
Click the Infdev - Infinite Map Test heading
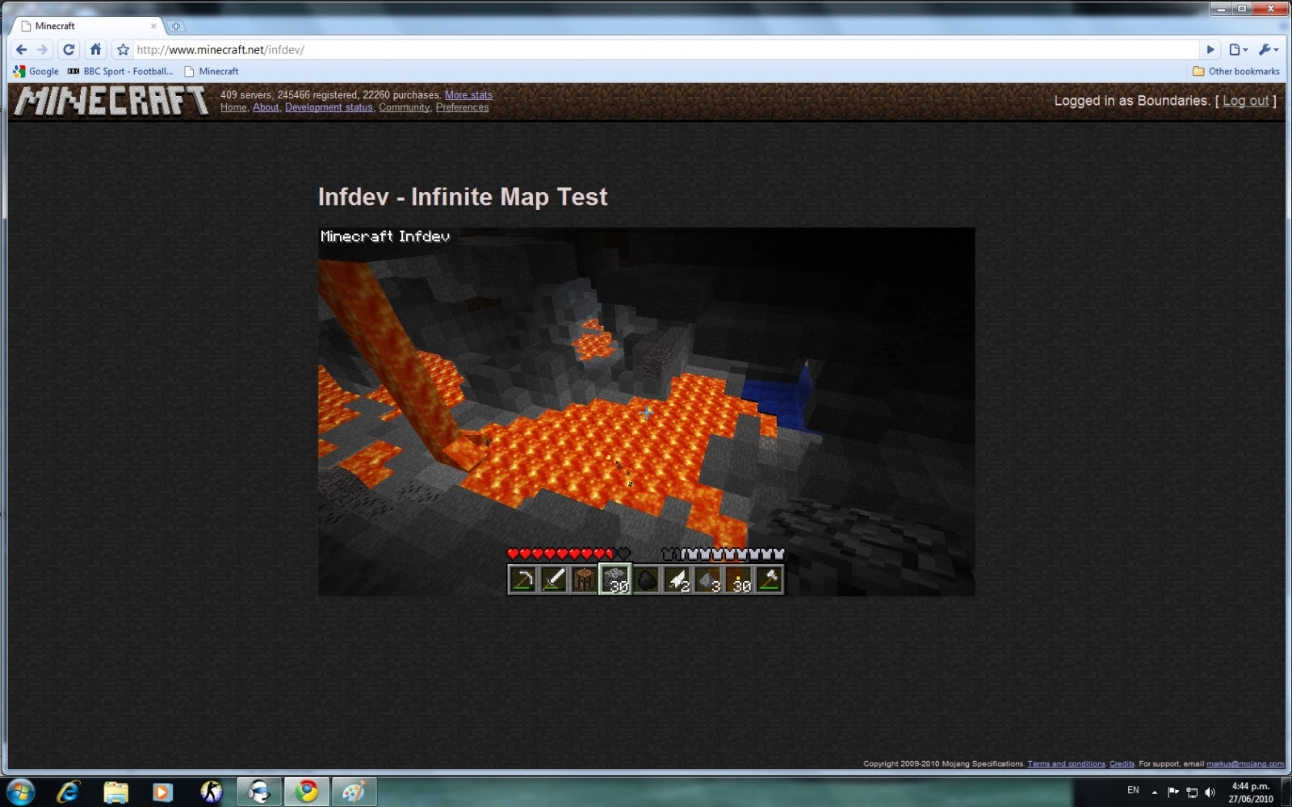pyautogui.click(x=463, y=197)
